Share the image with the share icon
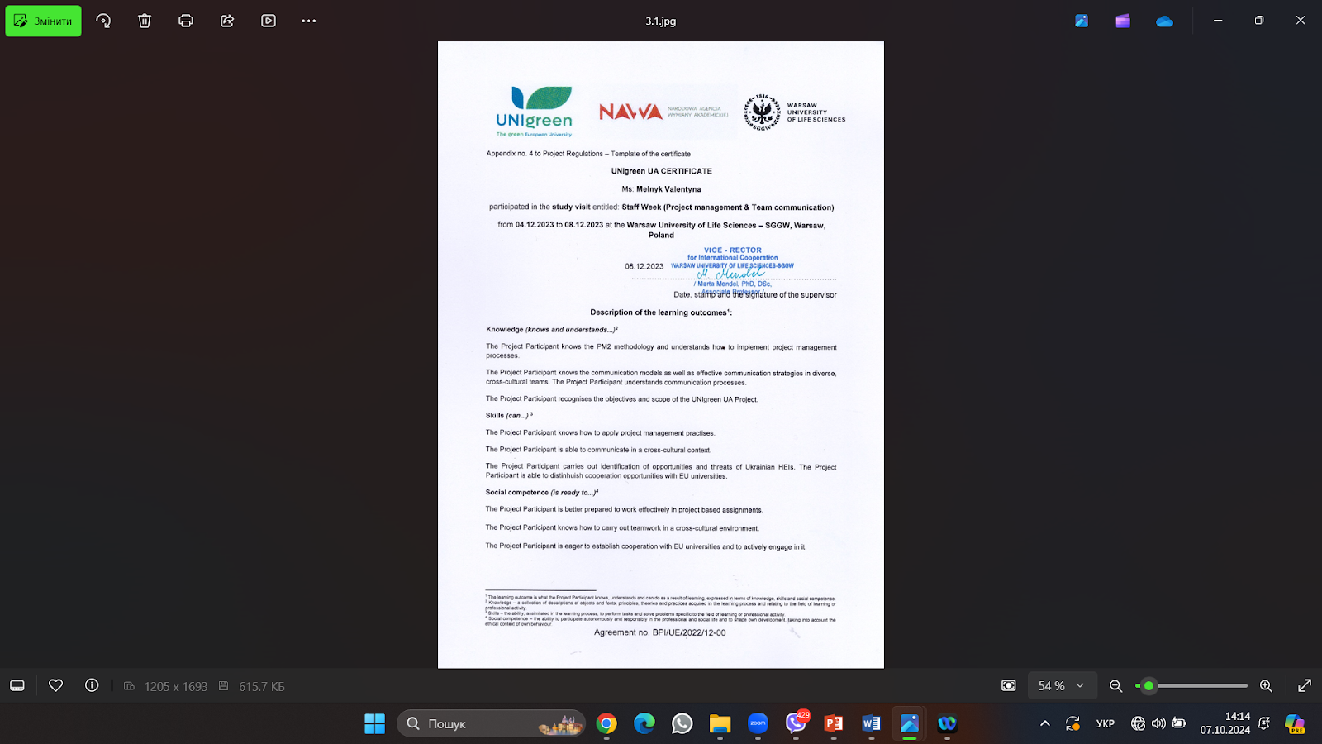This screenshot has height=744, width=1322. tap(227, 21)
